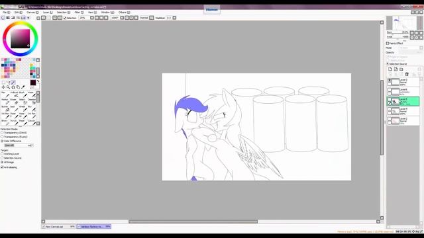Select the Hand pan tool

tap(18, 87)
